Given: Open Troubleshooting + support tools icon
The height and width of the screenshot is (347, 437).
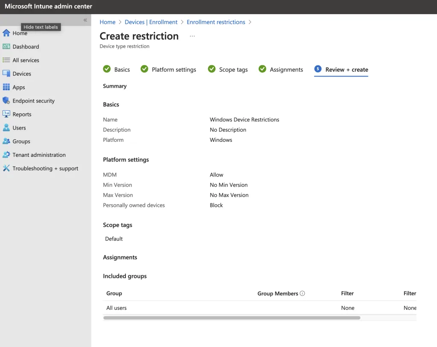Looking at the screenshot, I should point(6,168).
